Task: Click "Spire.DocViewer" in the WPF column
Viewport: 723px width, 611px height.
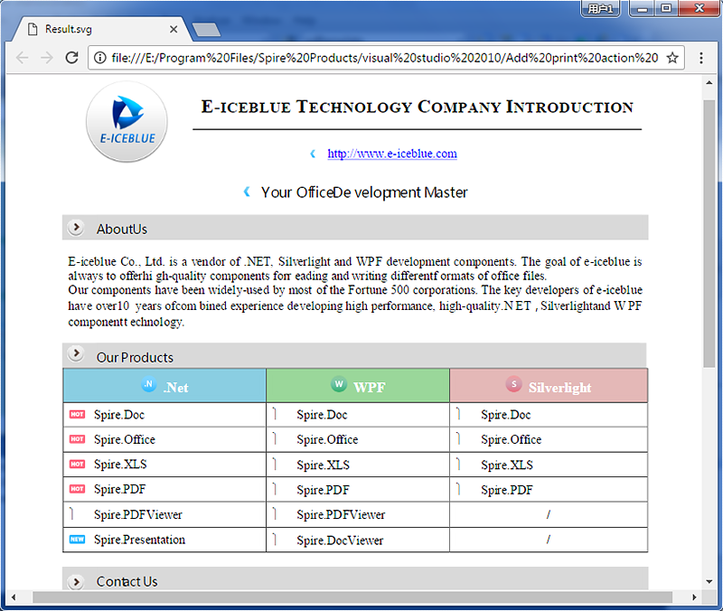Action: click(x=340, y=540)
